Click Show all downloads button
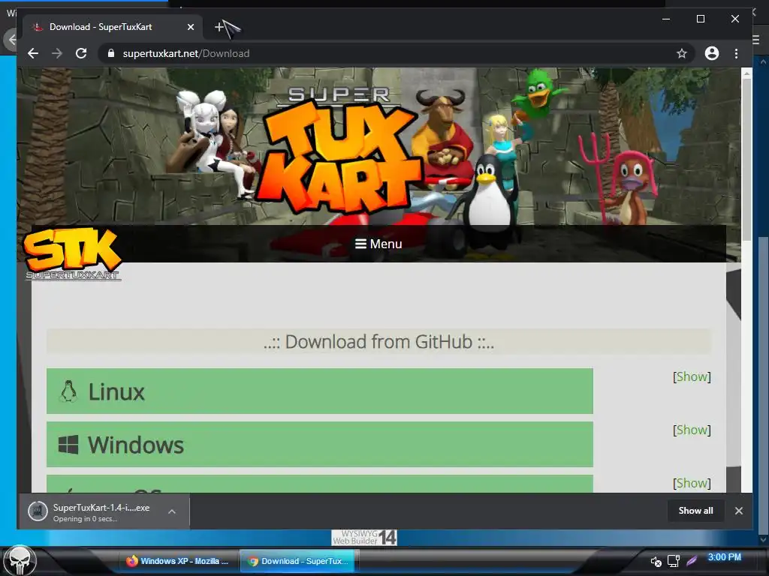The image size is (769, 576). [695, 511]
